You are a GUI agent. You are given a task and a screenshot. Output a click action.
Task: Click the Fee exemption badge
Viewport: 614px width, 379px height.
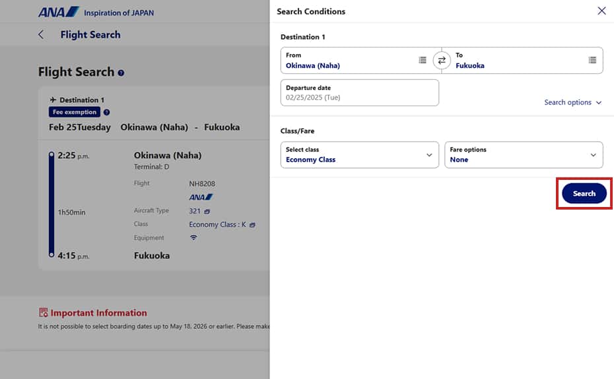point(75,112)
